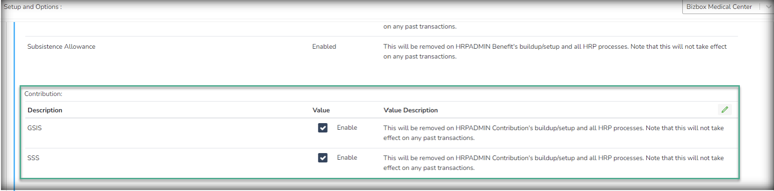
Task: Click the Value Description column header
Action: point(410,110)
